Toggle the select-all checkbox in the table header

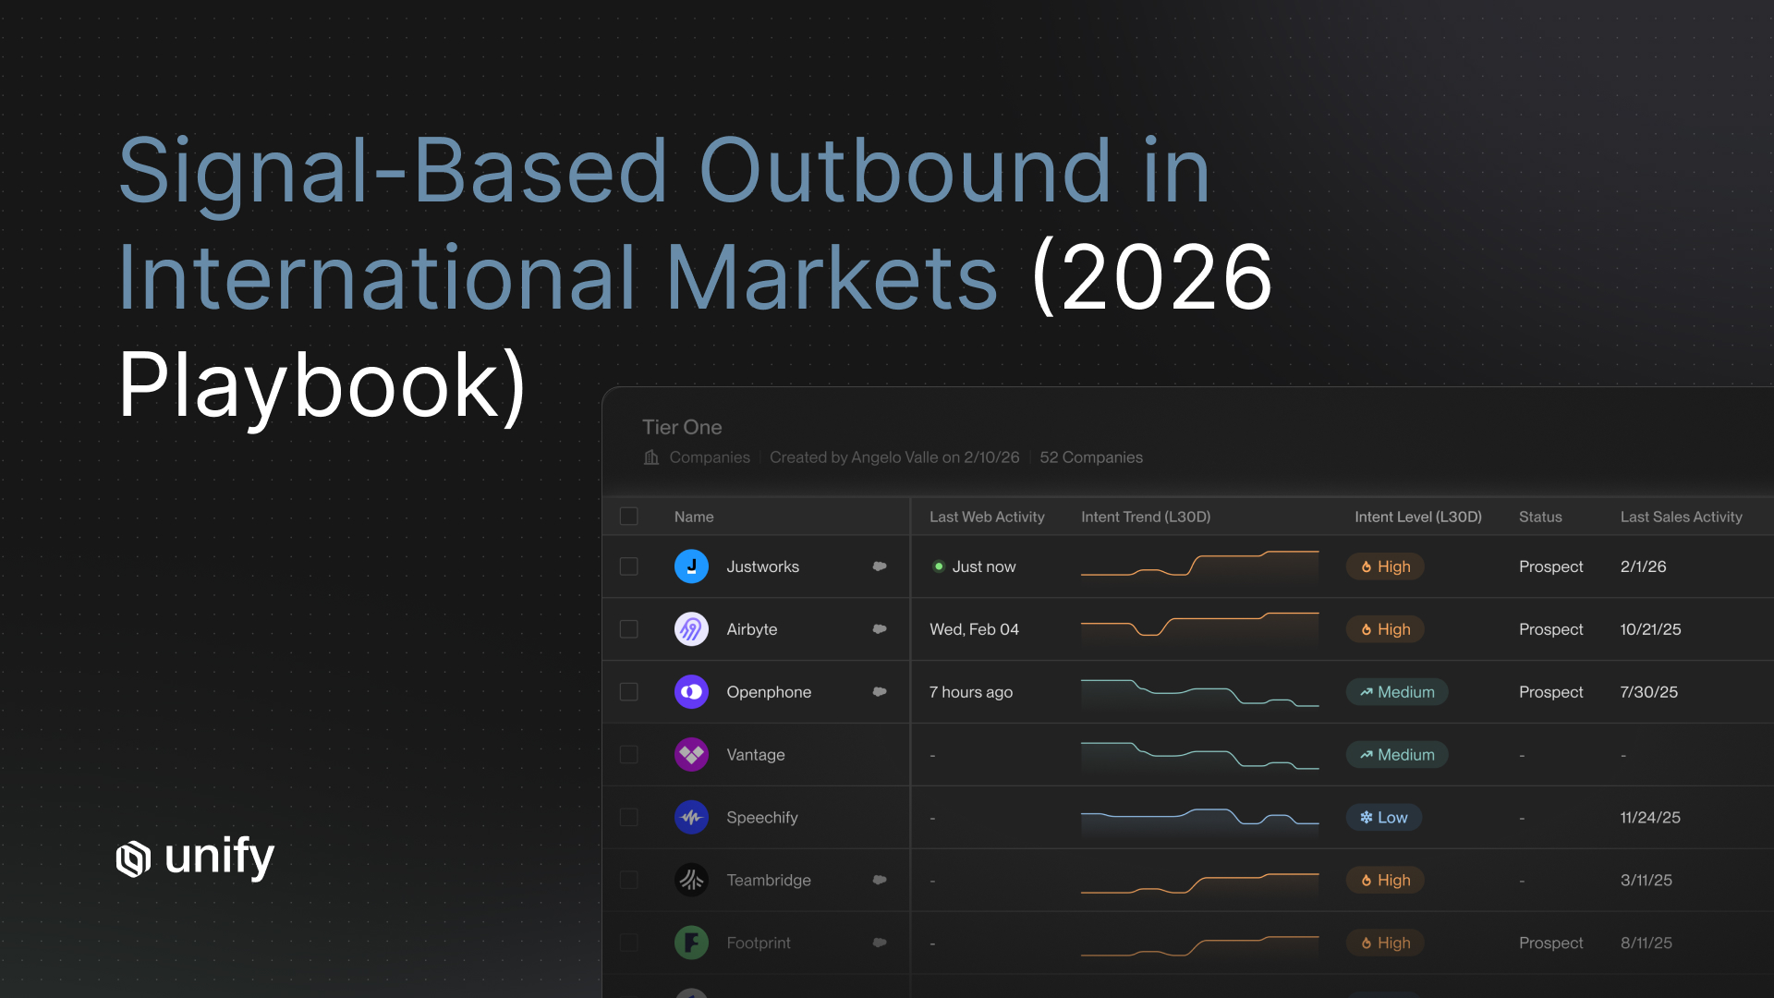(x=628, y=517)
